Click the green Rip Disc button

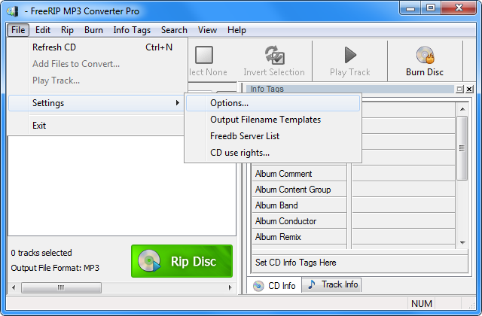(182, 261)
